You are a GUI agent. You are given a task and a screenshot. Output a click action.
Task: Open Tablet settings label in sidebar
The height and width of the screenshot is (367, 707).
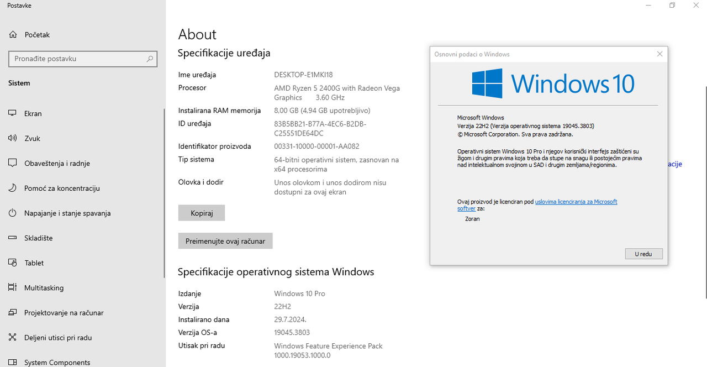pos(34,263)
